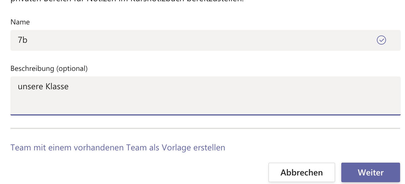Click the word "unsere" in the description

coord(30,86)
